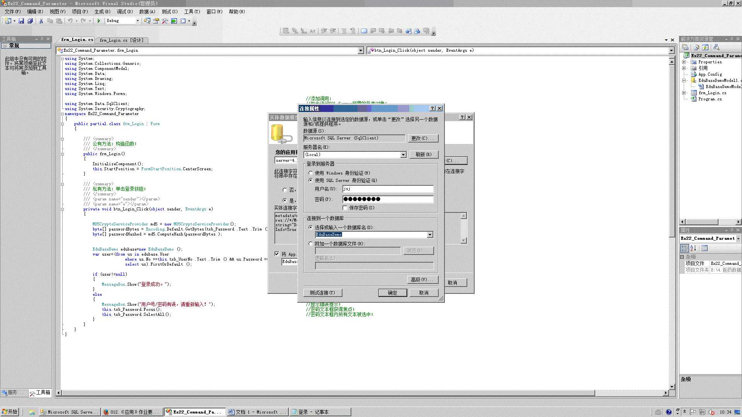The height and width of the screenshot is (417, 742).
Task: Click uncomment selected lines icon
Action: (x=353, y=31)
